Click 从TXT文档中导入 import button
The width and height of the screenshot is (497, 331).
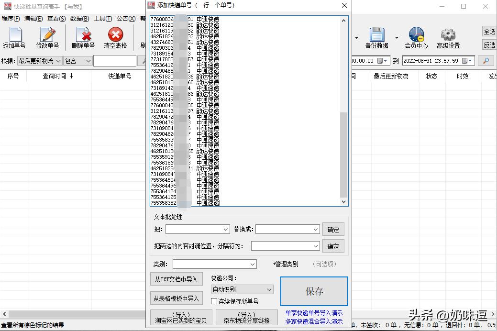tap(177, 279)
